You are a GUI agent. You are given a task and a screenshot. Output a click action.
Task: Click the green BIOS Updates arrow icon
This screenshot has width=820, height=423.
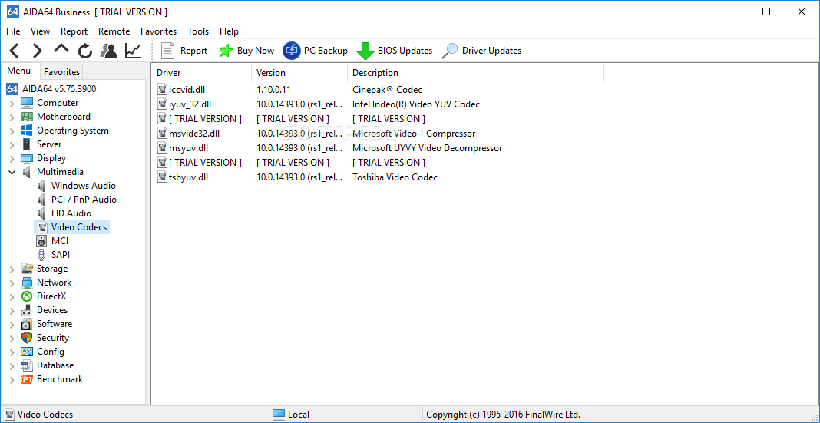365,51
